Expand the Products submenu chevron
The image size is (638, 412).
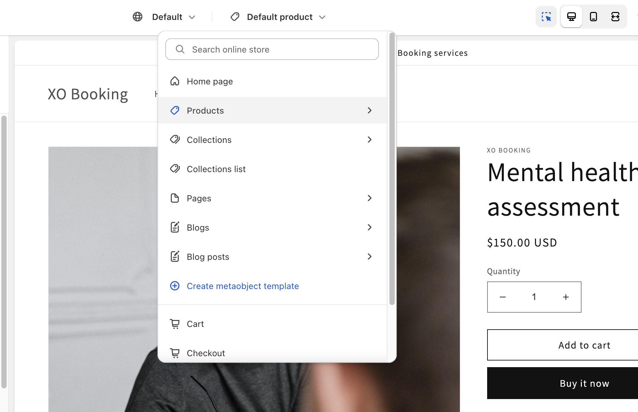tap(370, 110)
